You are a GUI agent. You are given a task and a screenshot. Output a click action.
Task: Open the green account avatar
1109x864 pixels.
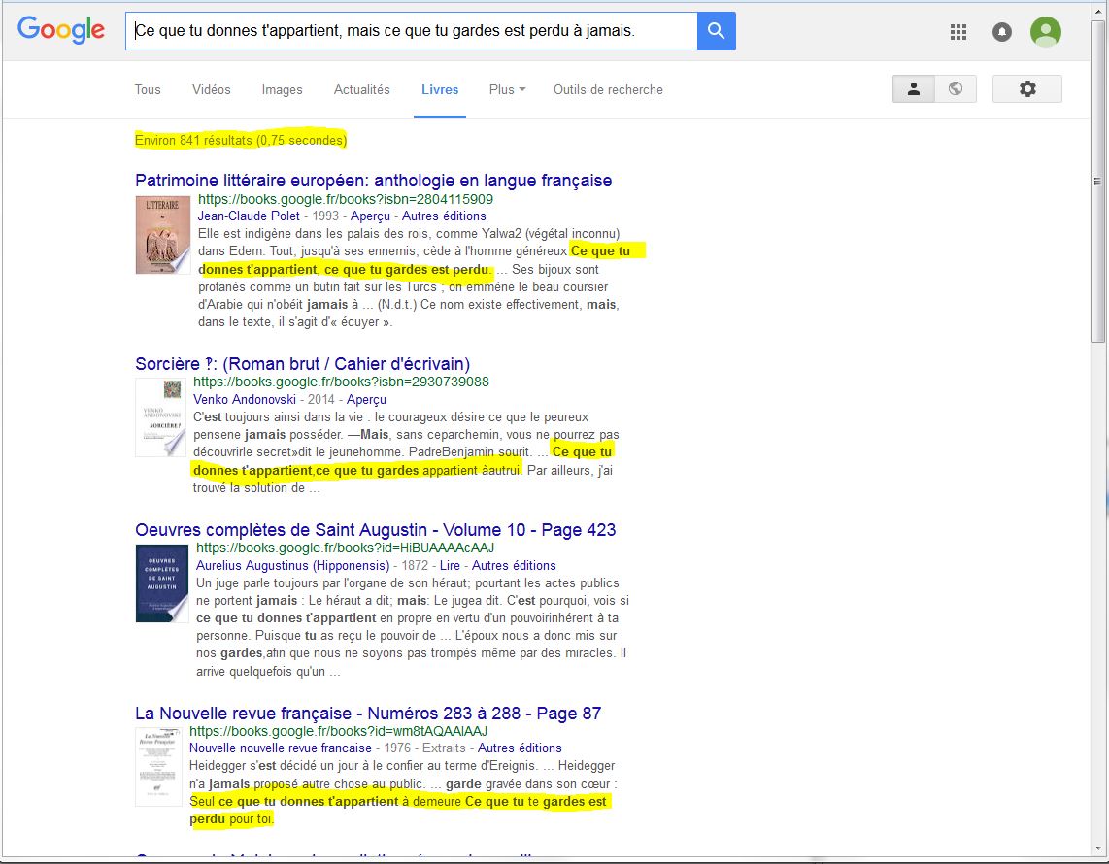click(x=1045, y=32)
